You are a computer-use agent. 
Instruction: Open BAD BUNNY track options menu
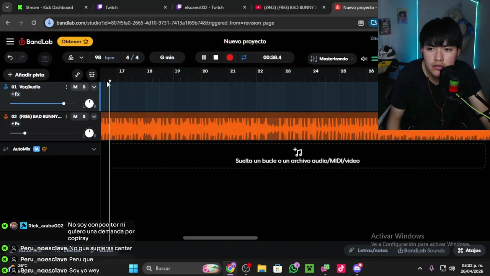[x=67, y=117]
